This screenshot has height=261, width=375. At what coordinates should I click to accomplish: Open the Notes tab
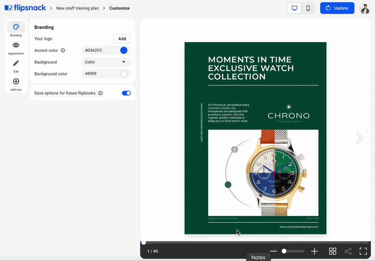[258, 257]
